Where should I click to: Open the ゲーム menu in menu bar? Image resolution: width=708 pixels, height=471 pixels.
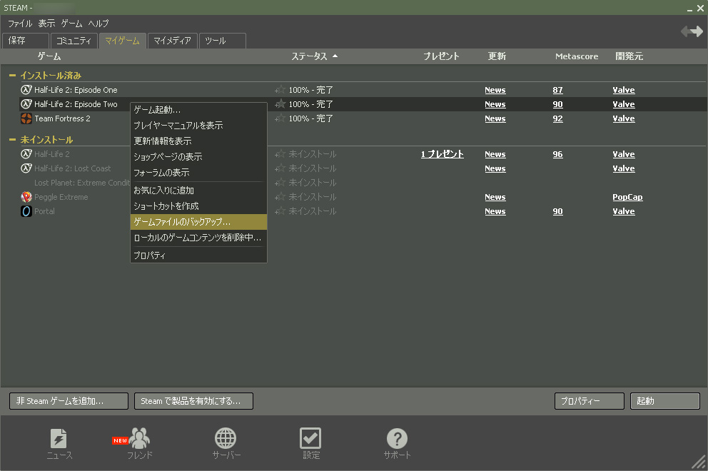click(72, 24)
